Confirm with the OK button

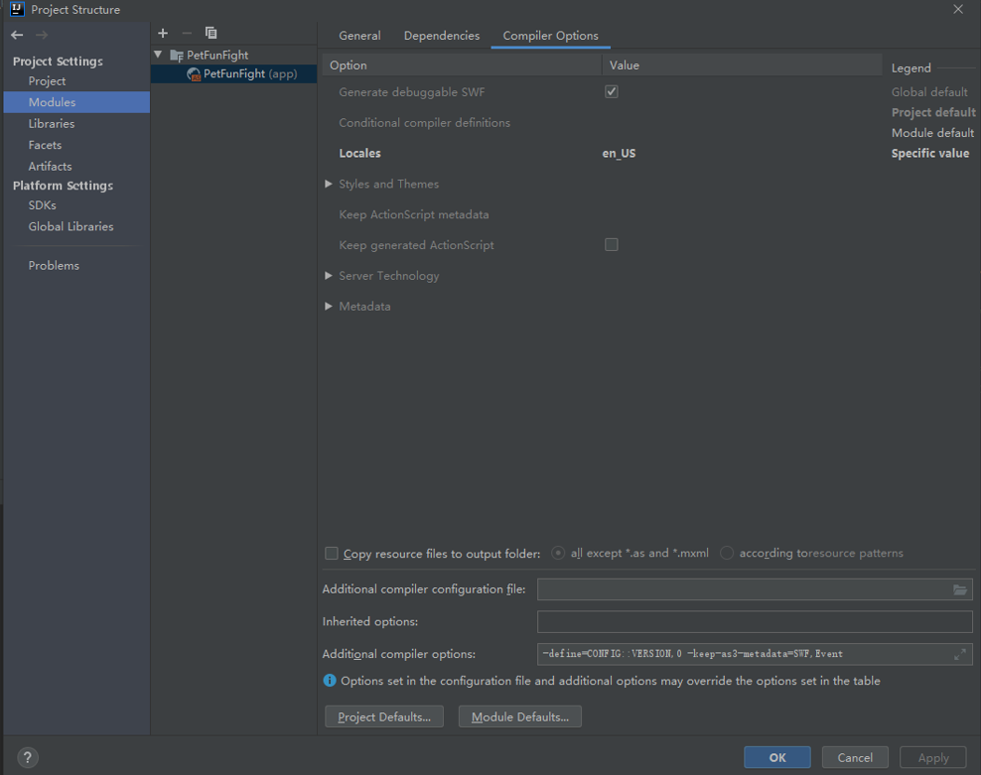click(x=777, y=757)
